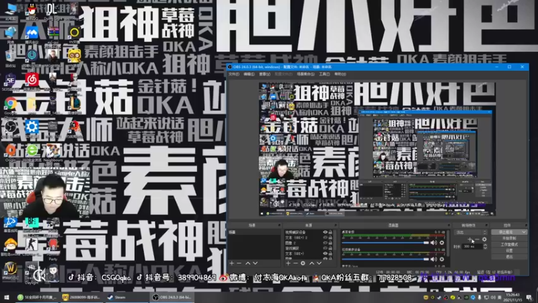538x303 pixels.
Task: Switch to OBS 24.0.3 taskbar button
Action: tap(171, 297)
